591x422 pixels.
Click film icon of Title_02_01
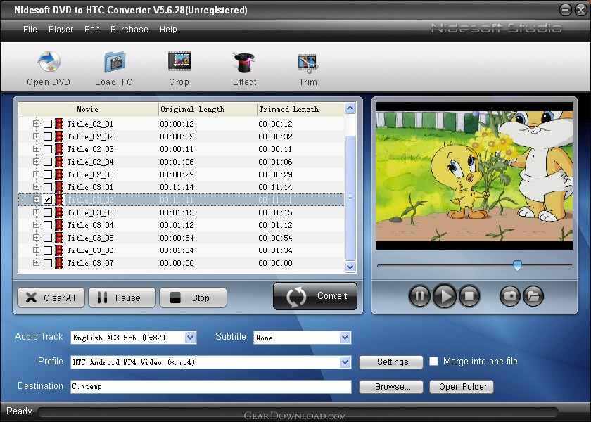pyautogui.click(x=59, y=124)
